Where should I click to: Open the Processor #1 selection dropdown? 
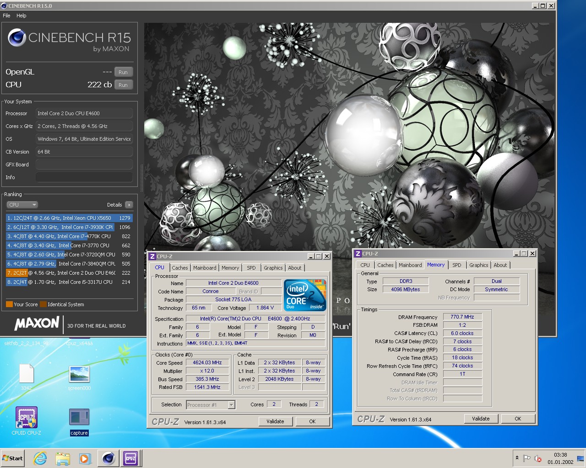point(211,404)
